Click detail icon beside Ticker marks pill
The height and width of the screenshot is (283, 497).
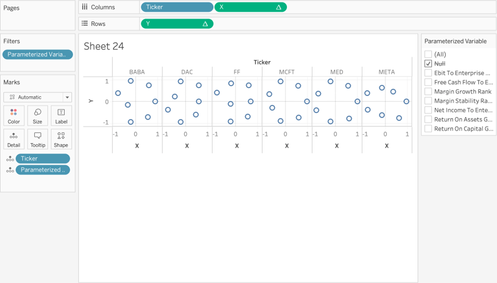click(10, 159)
